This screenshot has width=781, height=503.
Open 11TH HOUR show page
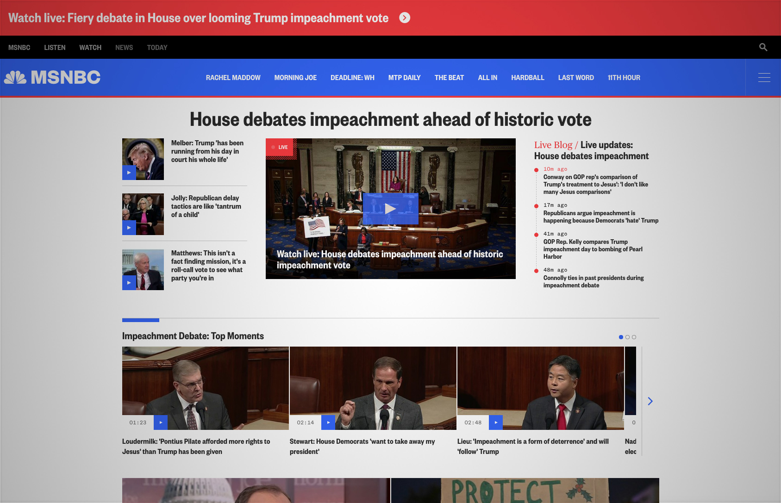[624, 78]
